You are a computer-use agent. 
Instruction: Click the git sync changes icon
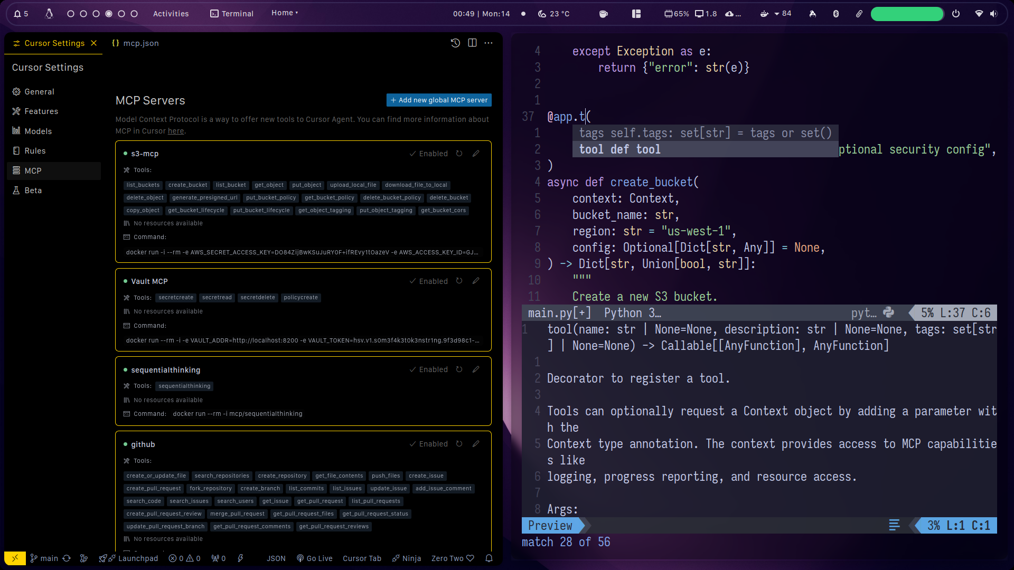coord(67,558)
